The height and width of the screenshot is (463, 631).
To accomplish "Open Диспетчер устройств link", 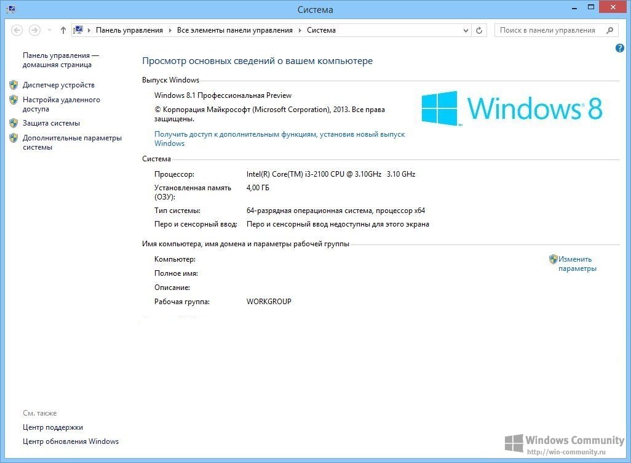I will tap(59, 85).
